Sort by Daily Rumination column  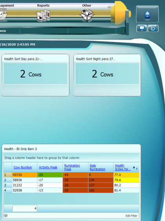[97, 167]
